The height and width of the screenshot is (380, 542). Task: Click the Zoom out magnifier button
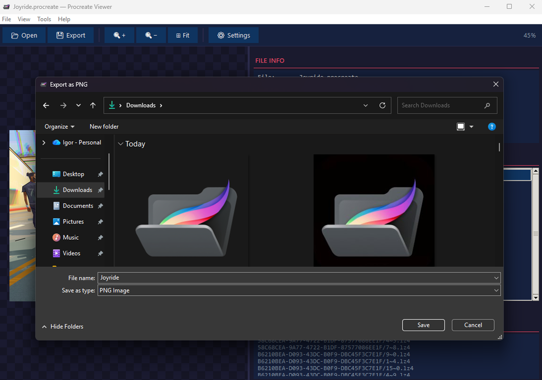(x=151, y=35)
